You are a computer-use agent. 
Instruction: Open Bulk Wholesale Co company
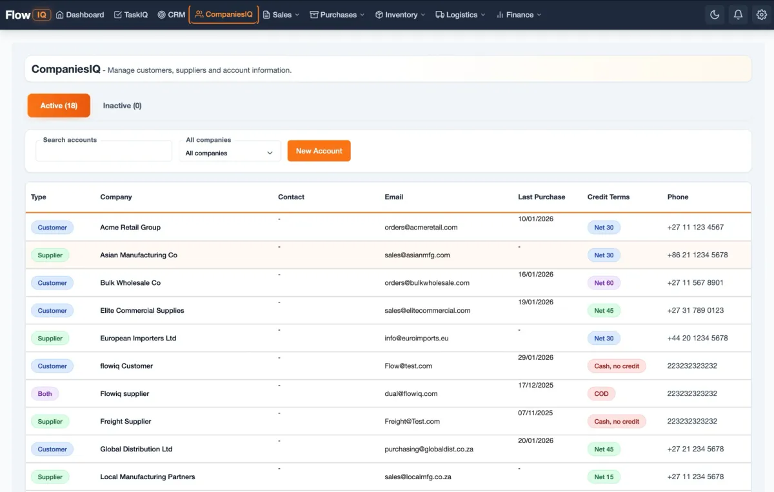[x=130, y=283]
